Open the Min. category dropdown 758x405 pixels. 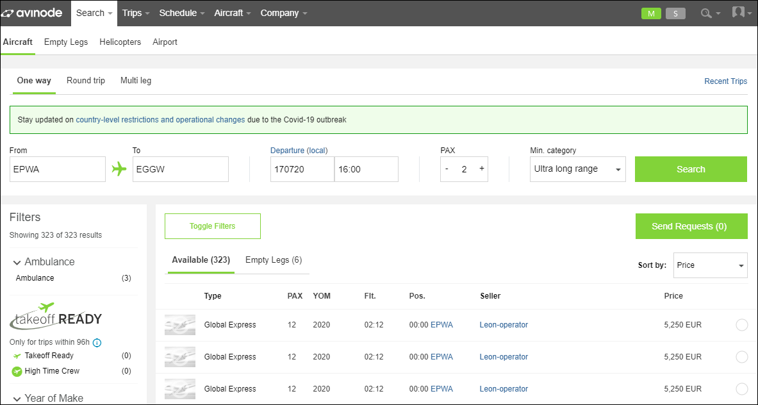coord(578,169)
